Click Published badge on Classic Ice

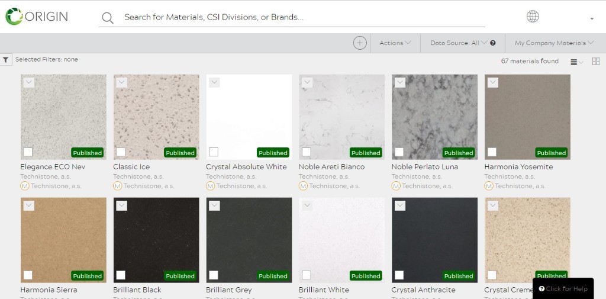tap(180, 153)
